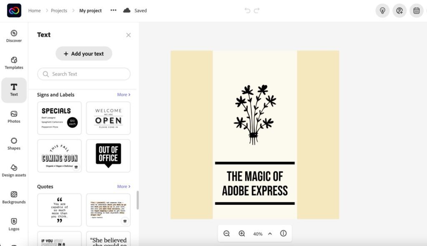Open the breadcrumb ellipsis menu
This screenshot has width=427, height=246.
[113, 10]
